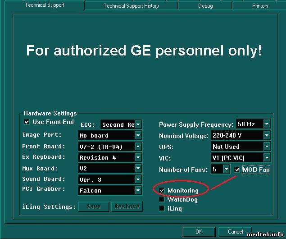Enable the iLinq checkbox
This screenshot has height=239, width=286.
(162, 208)
